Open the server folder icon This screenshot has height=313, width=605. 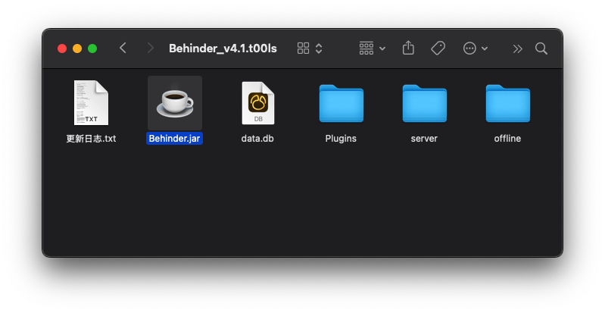click(425, 103)
